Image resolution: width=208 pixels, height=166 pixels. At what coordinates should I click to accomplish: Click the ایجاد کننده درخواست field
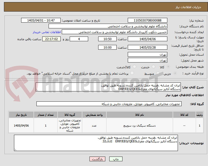click(115, 32)
